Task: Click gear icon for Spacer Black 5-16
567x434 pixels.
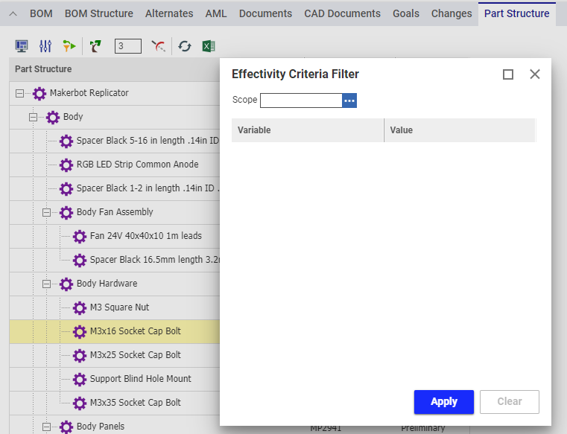Action: pyautogui.click(x=66, y=141)
